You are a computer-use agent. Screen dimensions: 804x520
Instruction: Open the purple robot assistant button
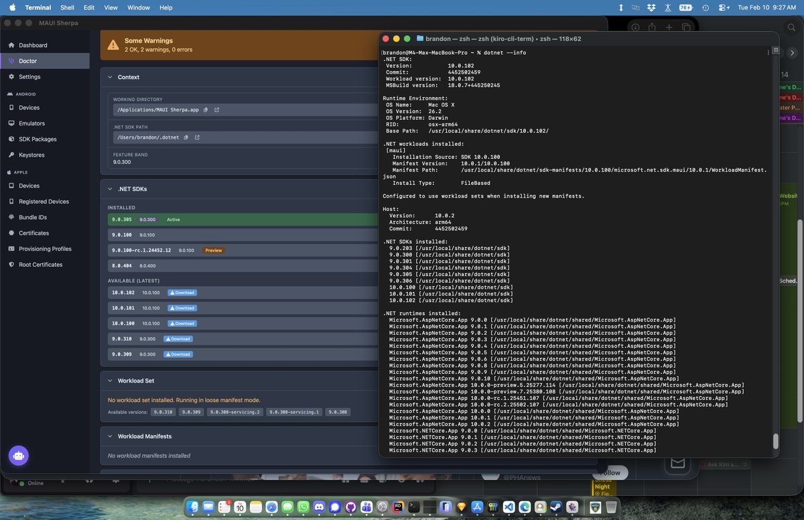click(x=18, y=456)
